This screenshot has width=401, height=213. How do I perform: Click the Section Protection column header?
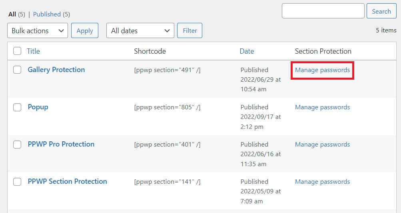[x=323, y=51]
